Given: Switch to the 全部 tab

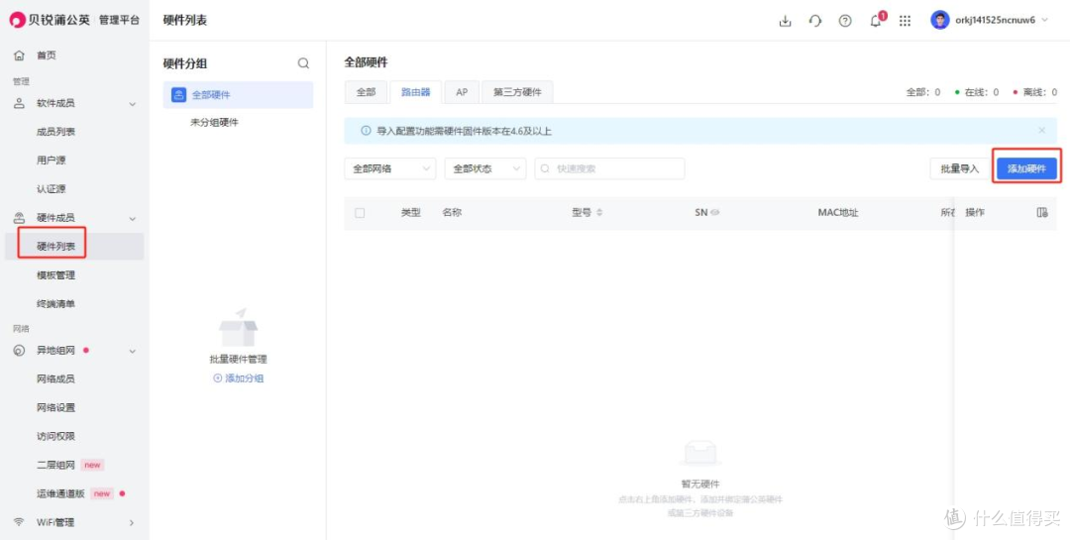Looking at the screenshot, I should tap(367, 92).
